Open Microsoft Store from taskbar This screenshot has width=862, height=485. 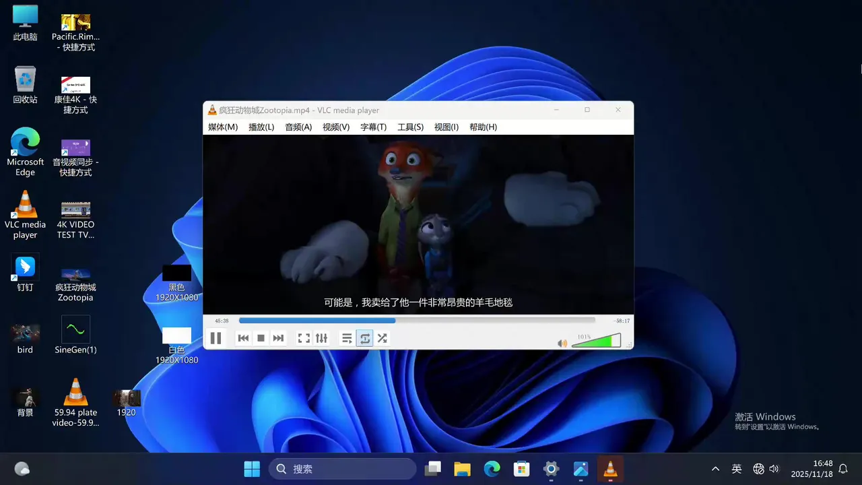pos(521,469)
